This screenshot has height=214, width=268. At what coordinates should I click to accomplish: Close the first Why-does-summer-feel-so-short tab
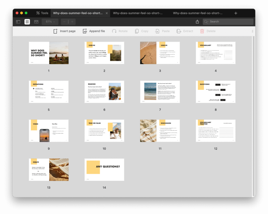click(107, 13)
